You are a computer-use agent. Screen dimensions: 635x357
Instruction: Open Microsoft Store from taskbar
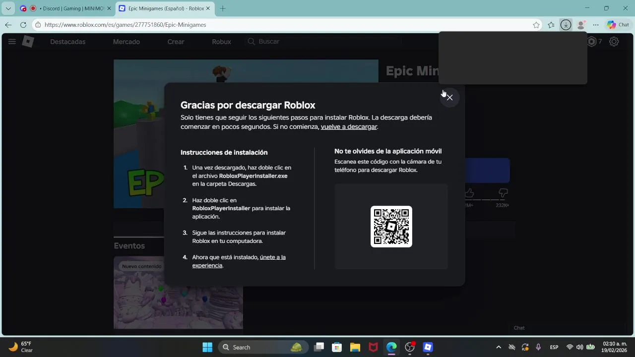coord(337,347)
